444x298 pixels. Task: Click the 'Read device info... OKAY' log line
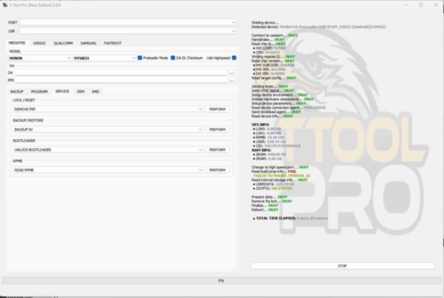[272, 116]
